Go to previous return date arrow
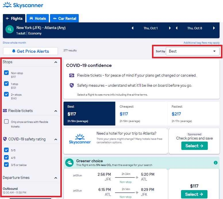This screenshot has width=223, height=199. click(177, 28)
